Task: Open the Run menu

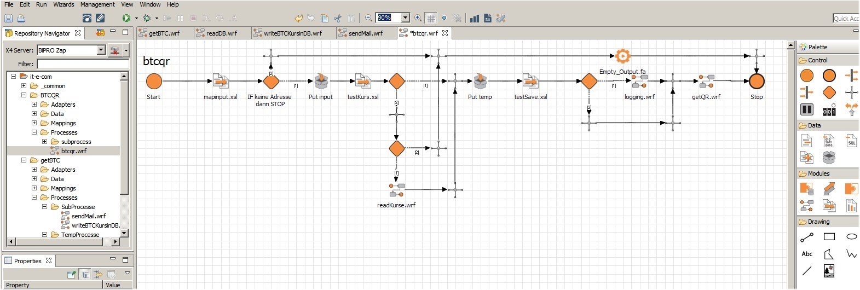Action: 42,4
